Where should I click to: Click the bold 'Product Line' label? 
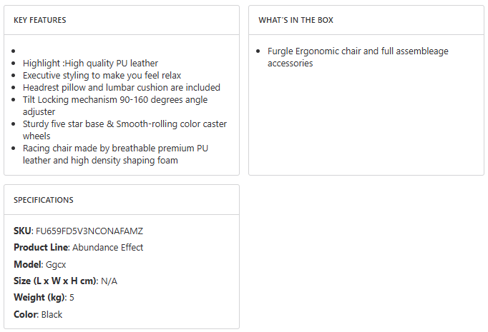(41, 248)
